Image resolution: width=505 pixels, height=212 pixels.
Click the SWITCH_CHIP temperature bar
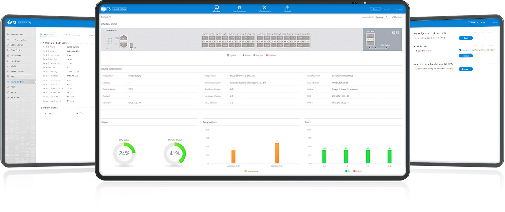[x=277, y=153]
